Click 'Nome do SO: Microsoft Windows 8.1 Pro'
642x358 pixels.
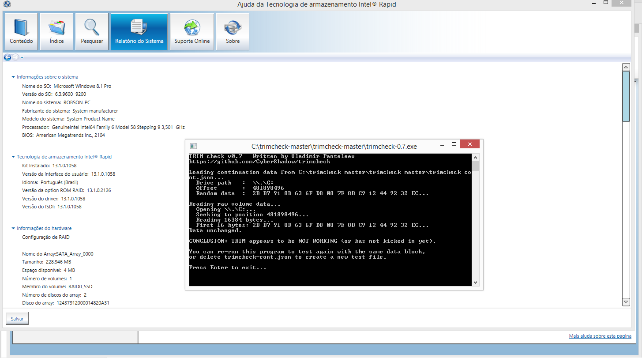pyautogui.click(x=67, y=86)
